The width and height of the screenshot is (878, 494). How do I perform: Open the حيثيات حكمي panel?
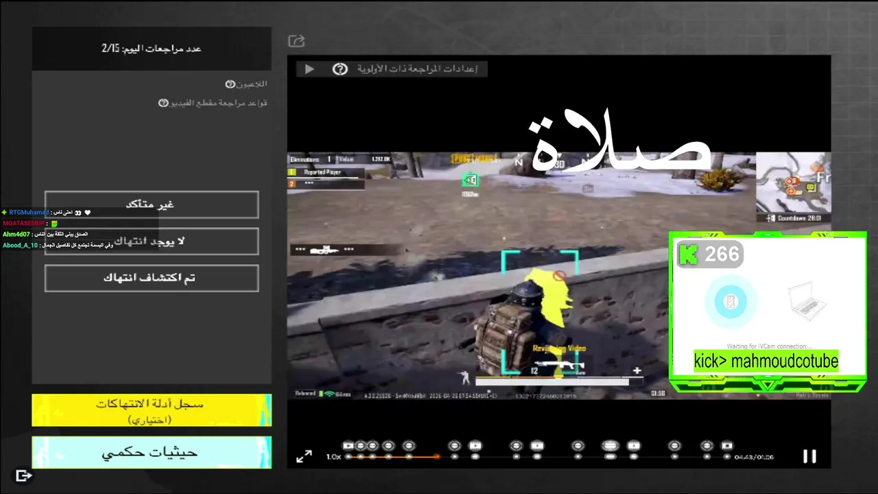tap(152, 452)
